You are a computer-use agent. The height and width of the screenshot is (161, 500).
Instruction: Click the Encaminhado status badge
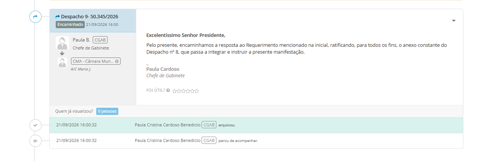click(x=70, y=24)
